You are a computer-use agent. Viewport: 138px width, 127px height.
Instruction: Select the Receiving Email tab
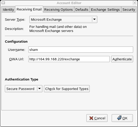click(29, 9)
